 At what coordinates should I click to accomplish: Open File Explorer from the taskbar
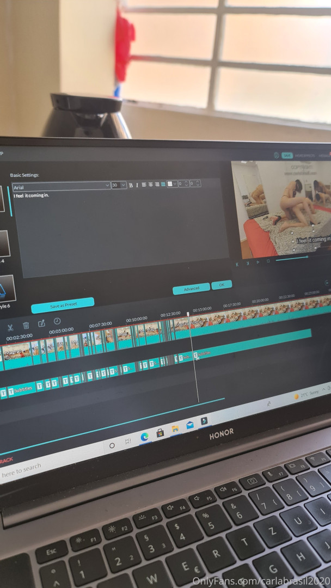[175, 430]
